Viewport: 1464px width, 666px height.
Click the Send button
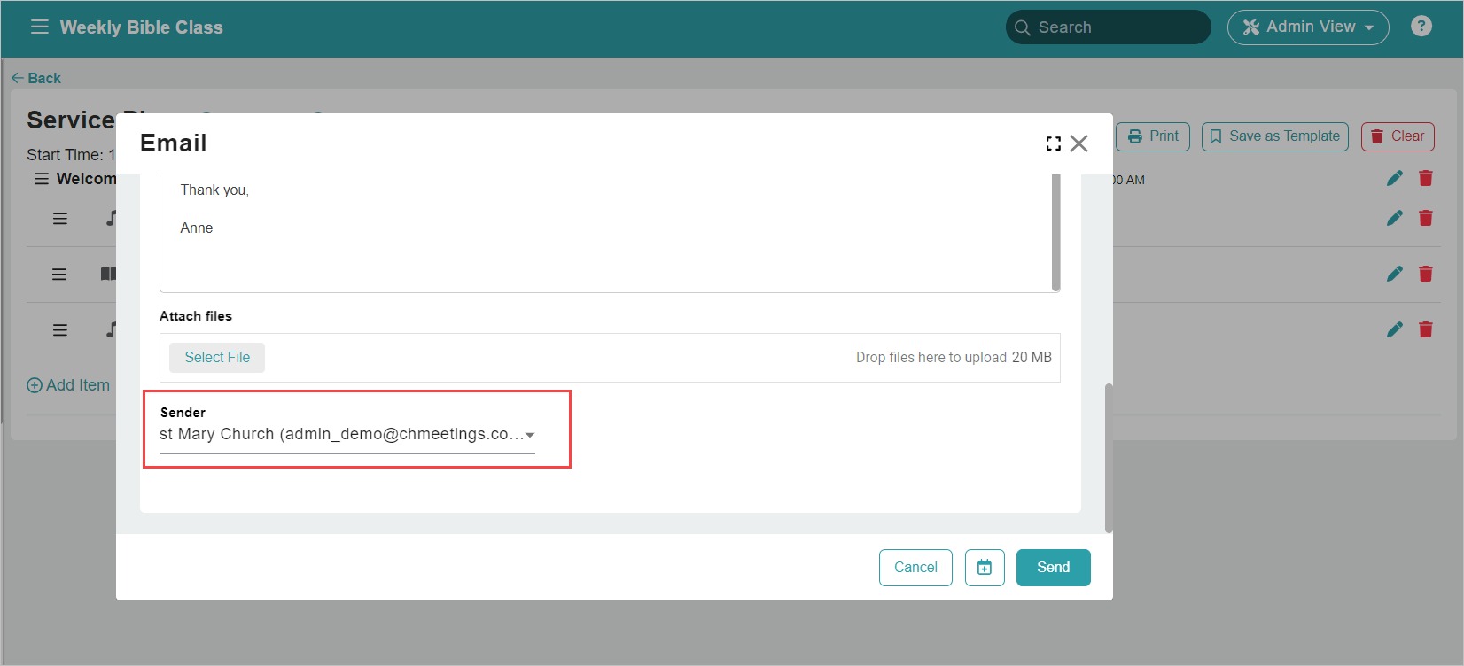click(x=1054, y=568)
